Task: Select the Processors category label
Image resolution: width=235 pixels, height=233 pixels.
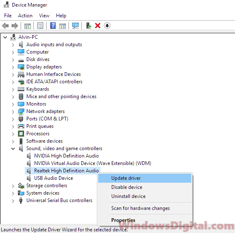Action: click(38, 134)
